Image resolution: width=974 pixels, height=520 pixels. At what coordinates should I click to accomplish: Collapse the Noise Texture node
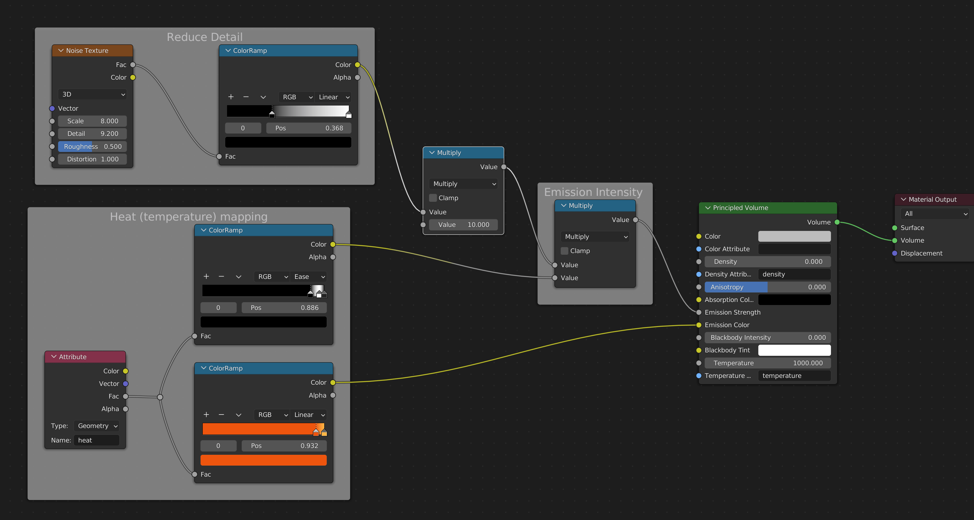point(61,51)
